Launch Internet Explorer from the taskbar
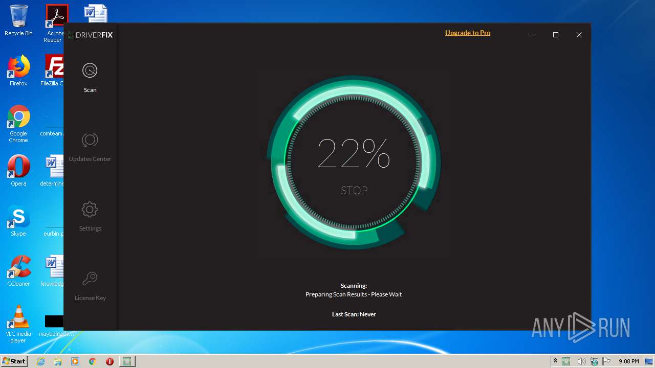This screenshot has height=368, width=655. (40, 361)
